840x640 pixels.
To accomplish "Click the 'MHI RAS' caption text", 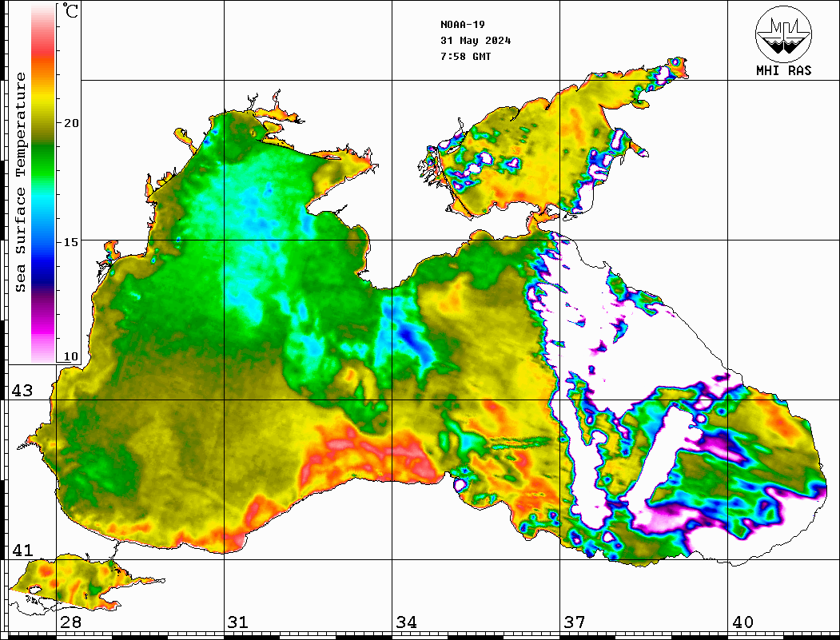I will tap(784, 70).
